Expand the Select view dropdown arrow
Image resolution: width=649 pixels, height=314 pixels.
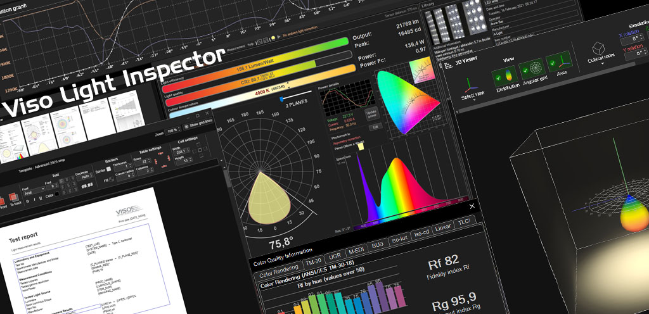[x=474, y=99]
